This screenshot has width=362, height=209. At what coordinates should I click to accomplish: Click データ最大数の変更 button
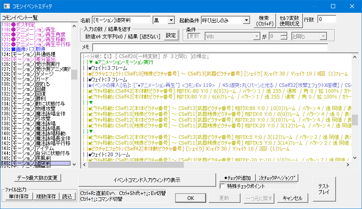[38, 178]
